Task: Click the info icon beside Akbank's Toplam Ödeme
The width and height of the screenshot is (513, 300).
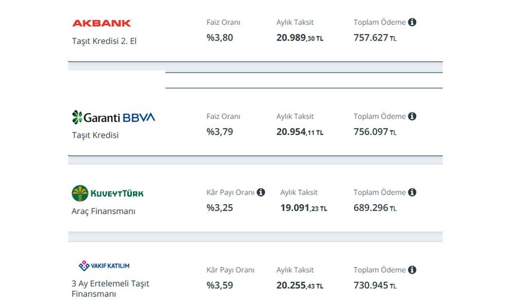Action: 412,22
